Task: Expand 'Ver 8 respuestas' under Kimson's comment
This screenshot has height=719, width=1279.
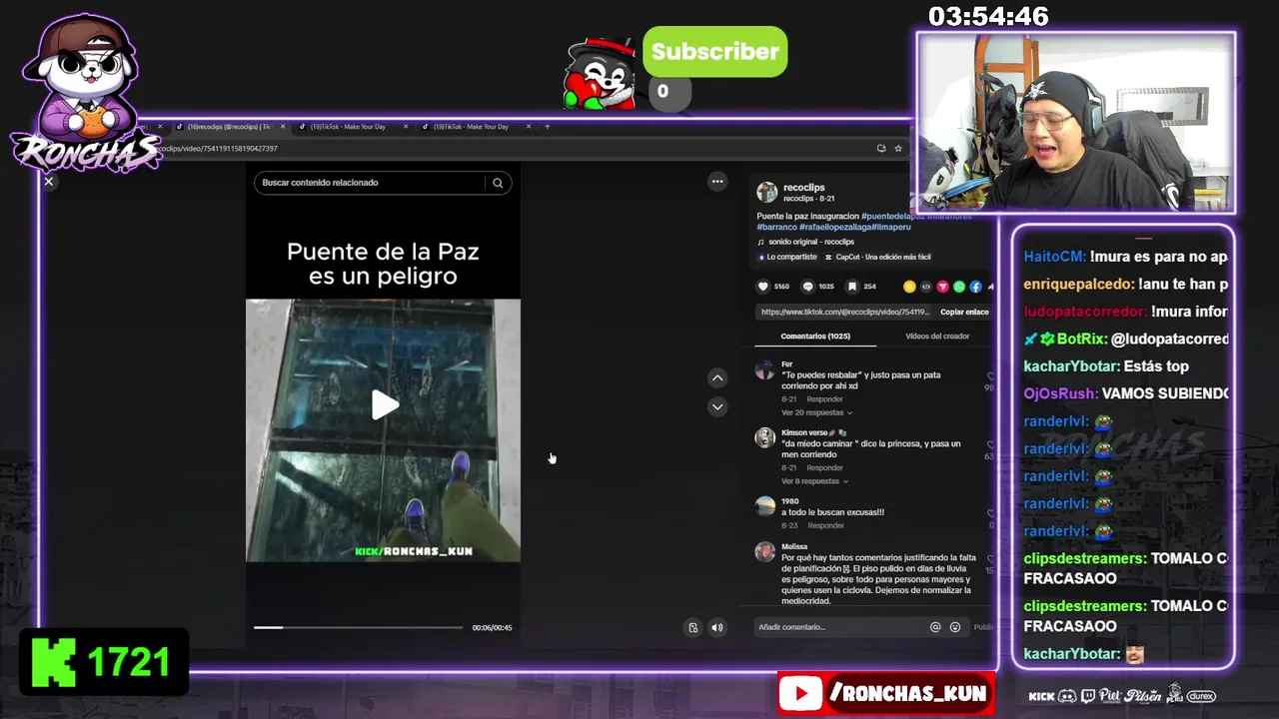Action: point(814,481)
